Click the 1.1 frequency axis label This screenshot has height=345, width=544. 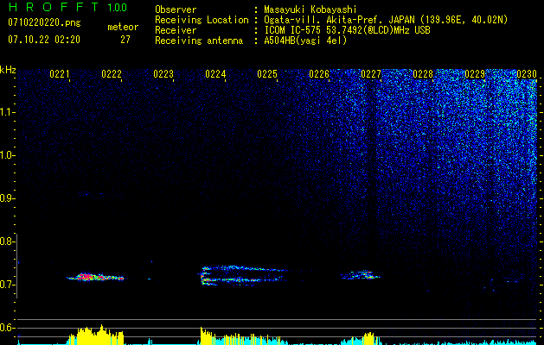[x=7, y=112]
